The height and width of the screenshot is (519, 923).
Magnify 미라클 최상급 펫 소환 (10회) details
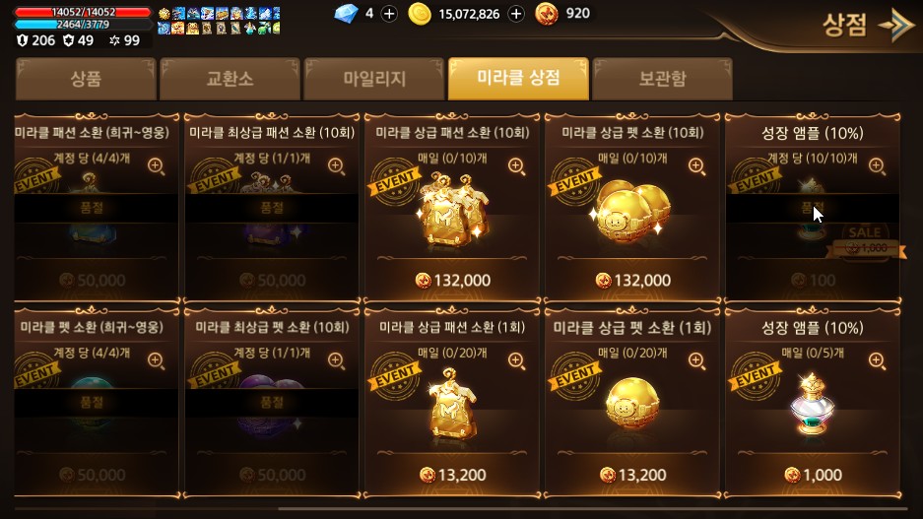[x=336, y=360]
